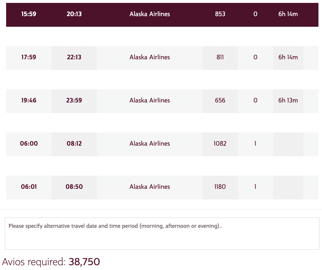Click arrival time 20:13
This screenshot has height=270, width=322.
tap(74, 14)
